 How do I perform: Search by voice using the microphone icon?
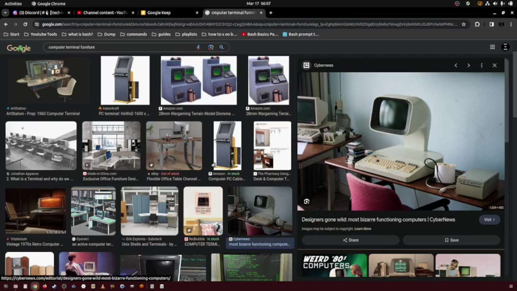pyautogui.click(x=198, y=47)
